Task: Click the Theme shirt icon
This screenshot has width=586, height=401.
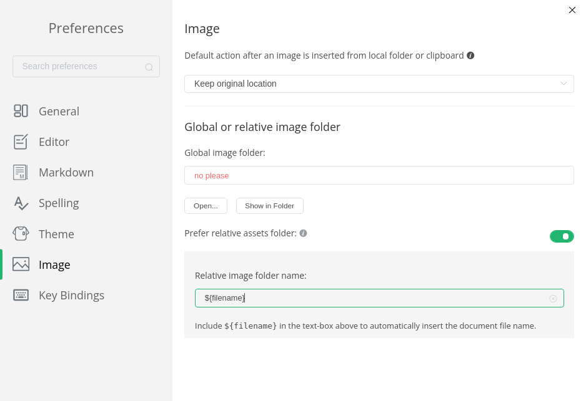Action: point(21,233)
